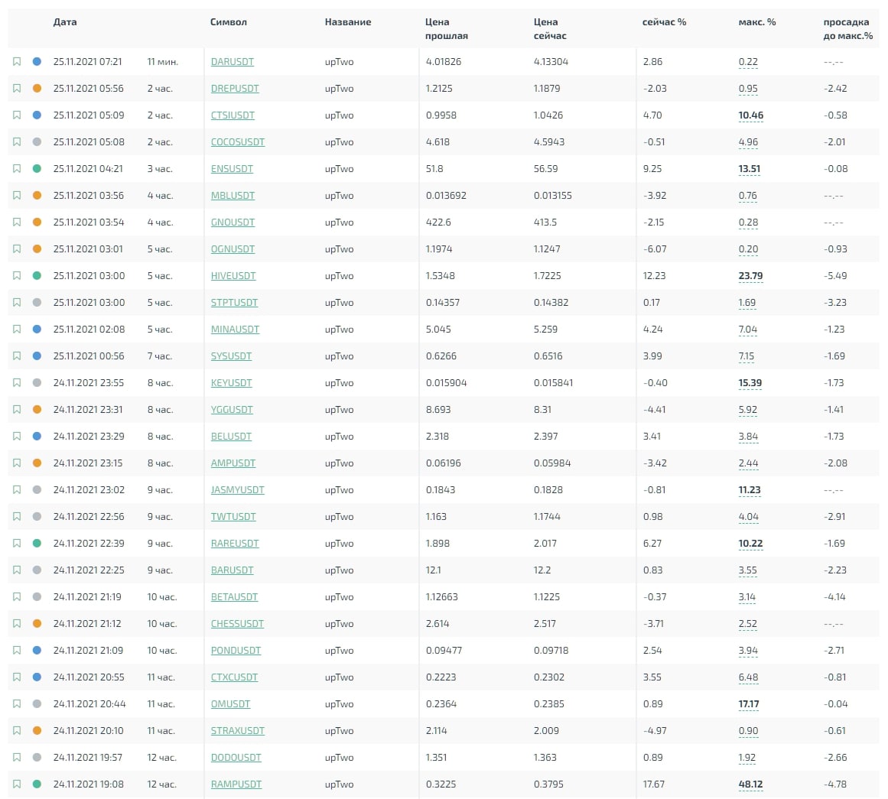Viewport: 888px width, 799px height.
Task: Click the Дата column header
Action: coord(65,22)
